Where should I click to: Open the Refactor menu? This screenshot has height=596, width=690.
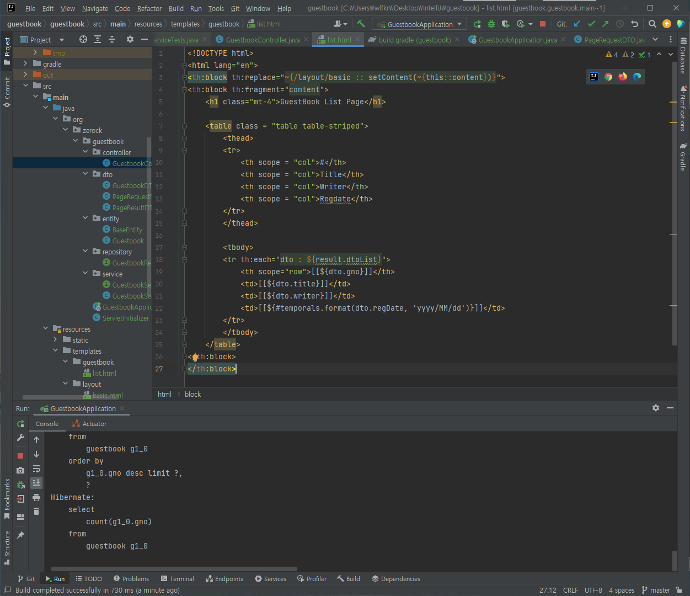(149, 8)
